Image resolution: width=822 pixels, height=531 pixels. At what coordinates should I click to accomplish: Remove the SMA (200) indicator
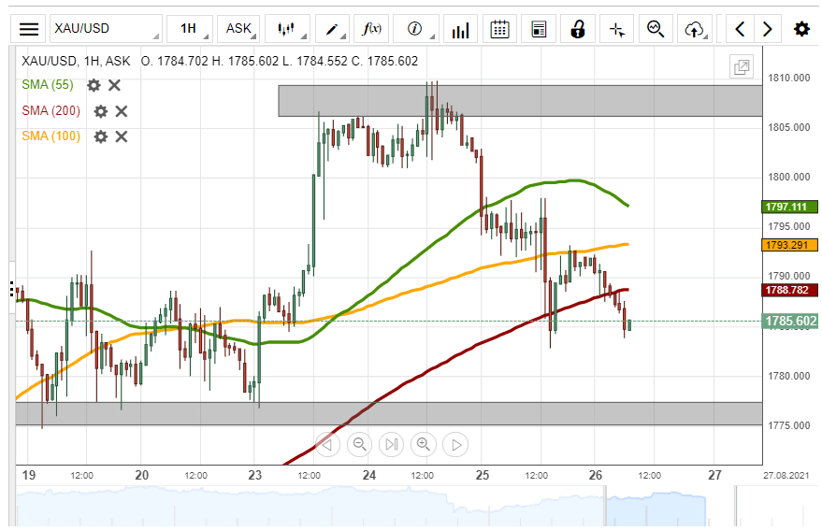point(122,110)
